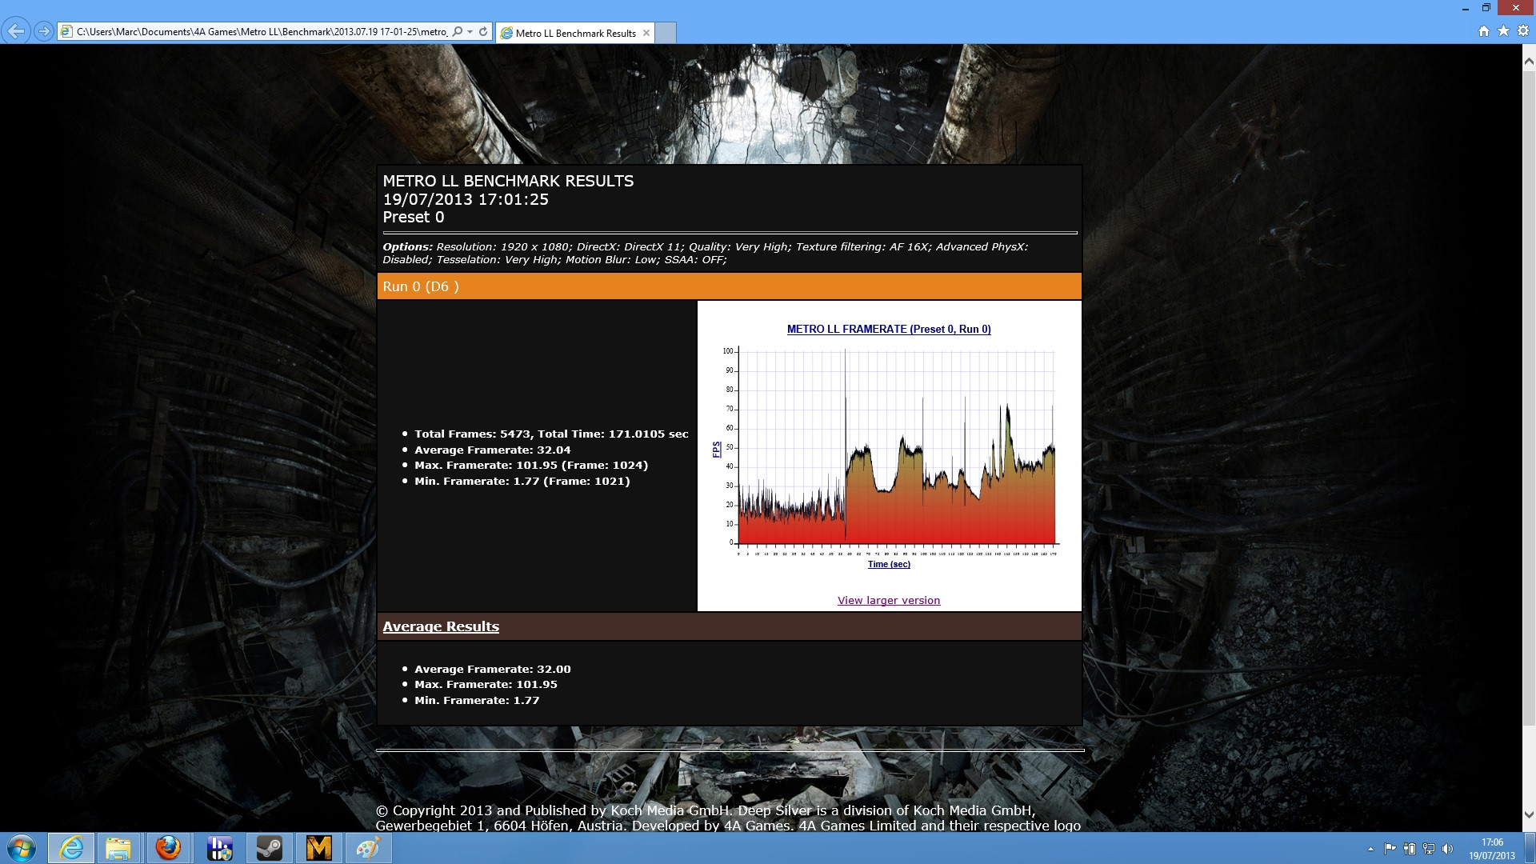The image size is (1536, 864).
Task: Go forward with the browser forward arrow
Action: (44, 31)
